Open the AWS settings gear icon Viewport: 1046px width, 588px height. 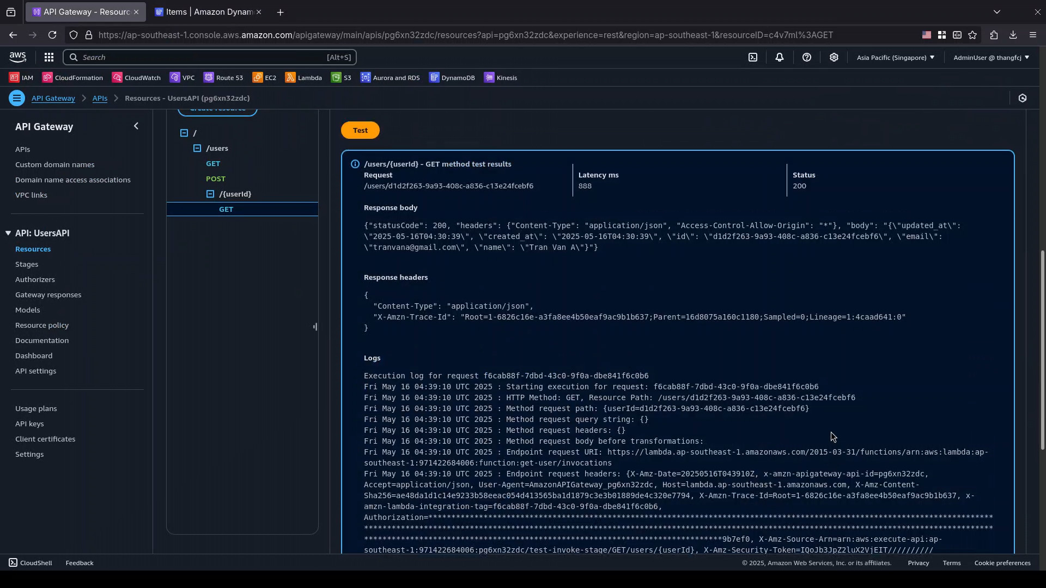pyautogui.click(x=834, y=57)
